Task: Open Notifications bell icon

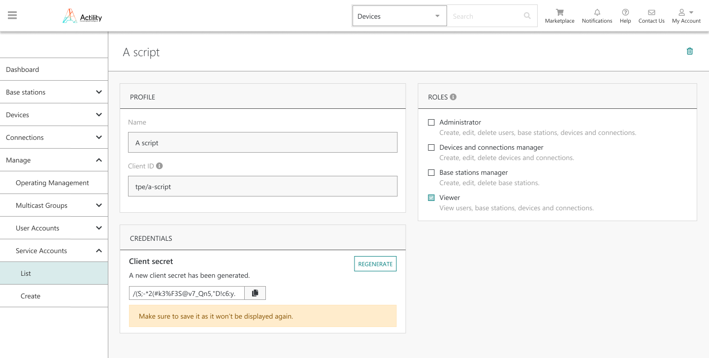Action: click(597, 12)
